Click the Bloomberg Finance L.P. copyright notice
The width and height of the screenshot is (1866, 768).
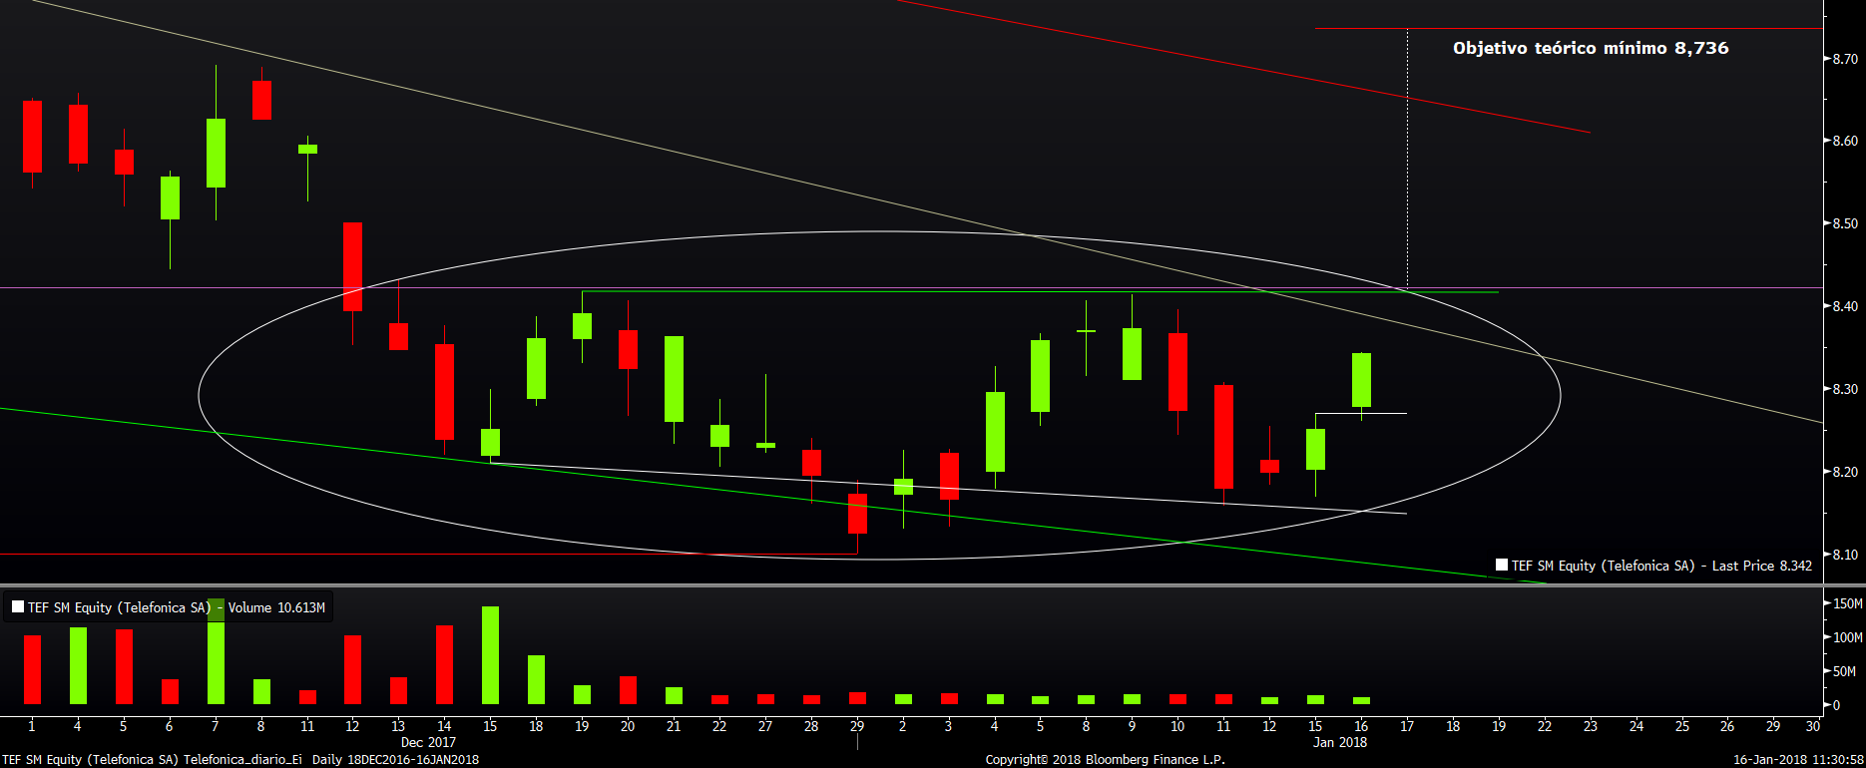point(1105,760)
